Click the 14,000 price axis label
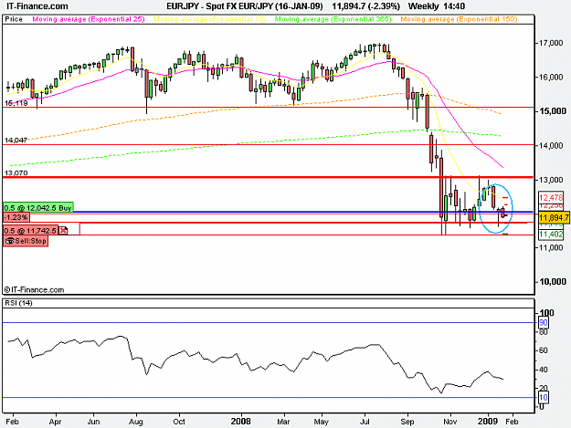The width and height of the screenshot is (571, 428). click(x=551, y=145)
